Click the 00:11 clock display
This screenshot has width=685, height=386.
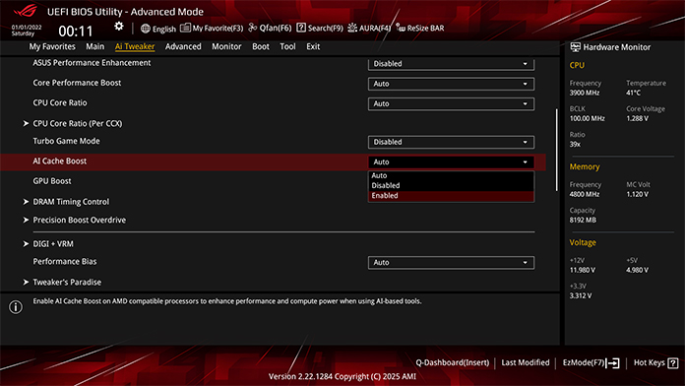[76, 32]
